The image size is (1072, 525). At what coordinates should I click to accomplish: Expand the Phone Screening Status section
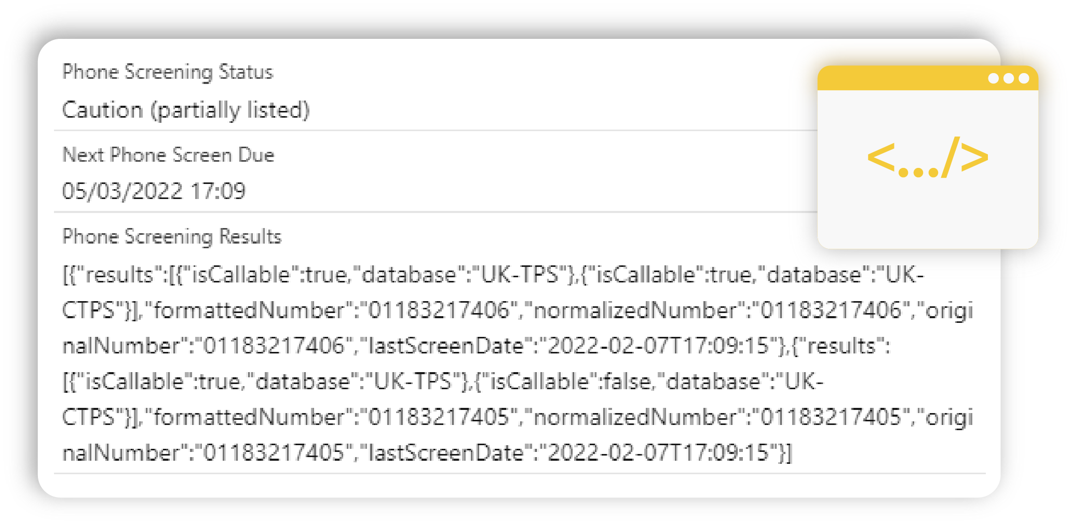(167, 73)
